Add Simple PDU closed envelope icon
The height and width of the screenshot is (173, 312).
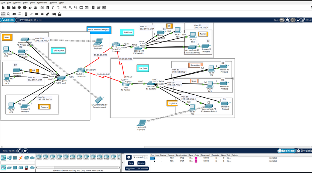pos(54,14)
